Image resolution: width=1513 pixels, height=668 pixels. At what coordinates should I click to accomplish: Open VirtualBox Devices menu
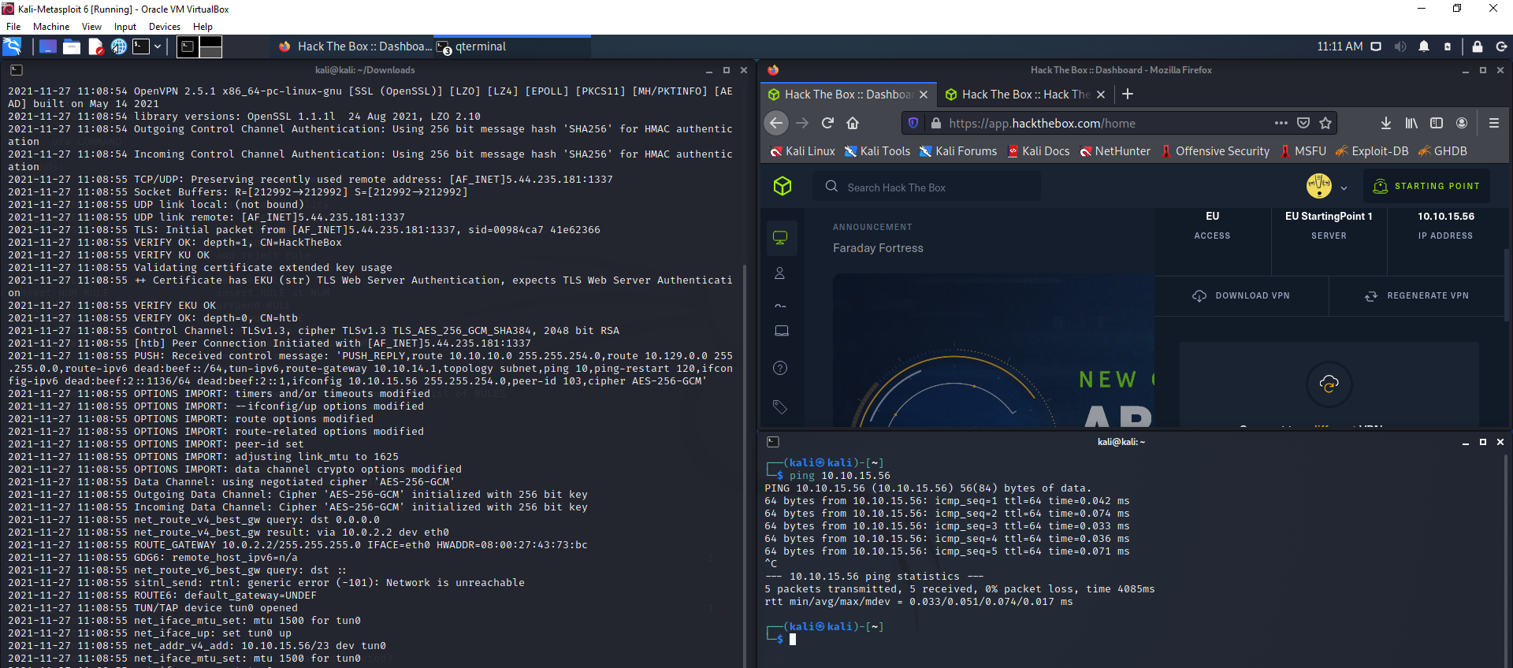coord(165,27)
